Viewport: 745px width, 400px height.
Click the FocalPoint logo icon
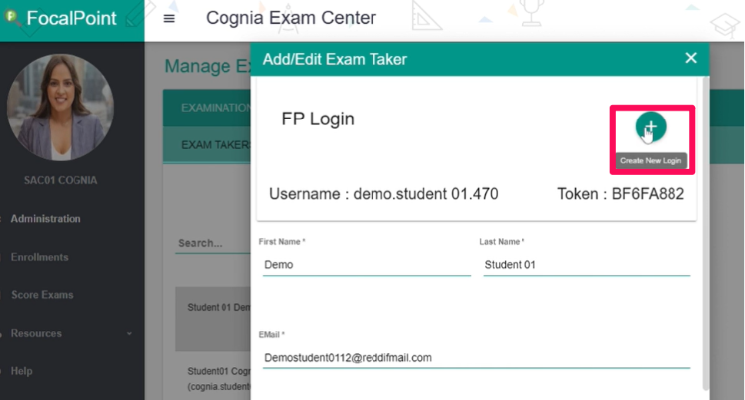pos(12,18)
